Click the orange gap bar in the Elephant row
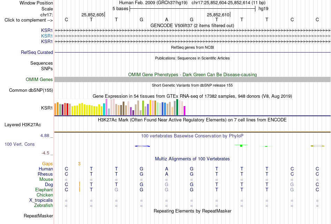This screenshot has width=331, height=224. (79, 189)
